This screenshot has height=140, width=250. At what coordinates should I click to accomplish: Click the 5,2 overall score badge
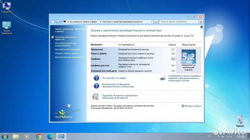point(189,56)
